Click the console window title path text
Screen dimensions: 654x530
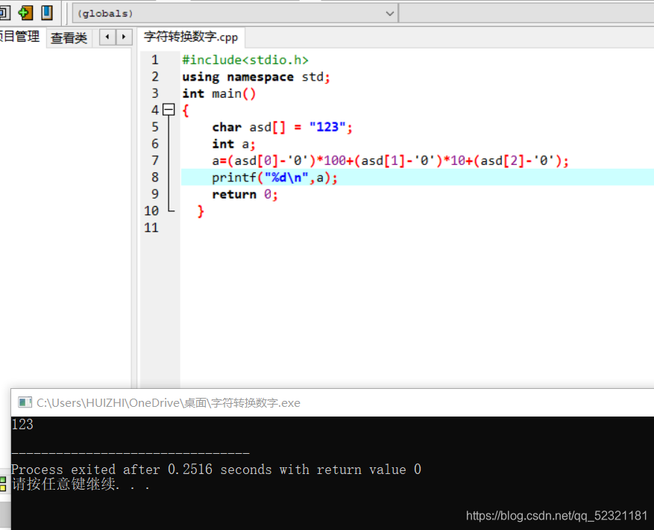pos(169,402)
